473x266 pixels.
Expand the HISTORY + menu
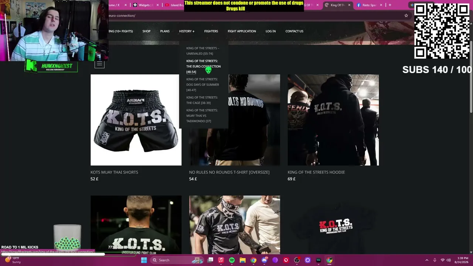[187, 31]
